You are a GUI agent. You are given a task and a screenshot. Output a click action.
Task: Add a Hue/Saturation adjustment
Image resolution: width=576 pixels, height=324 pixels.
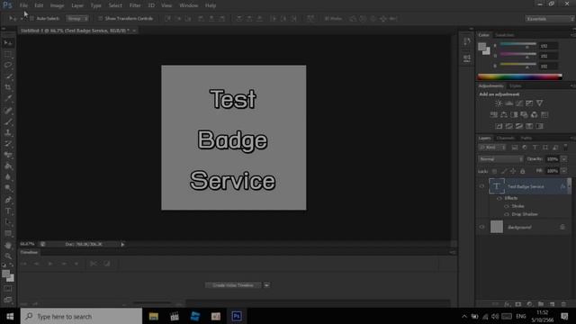pyautogui.click(x=494, y=114)
